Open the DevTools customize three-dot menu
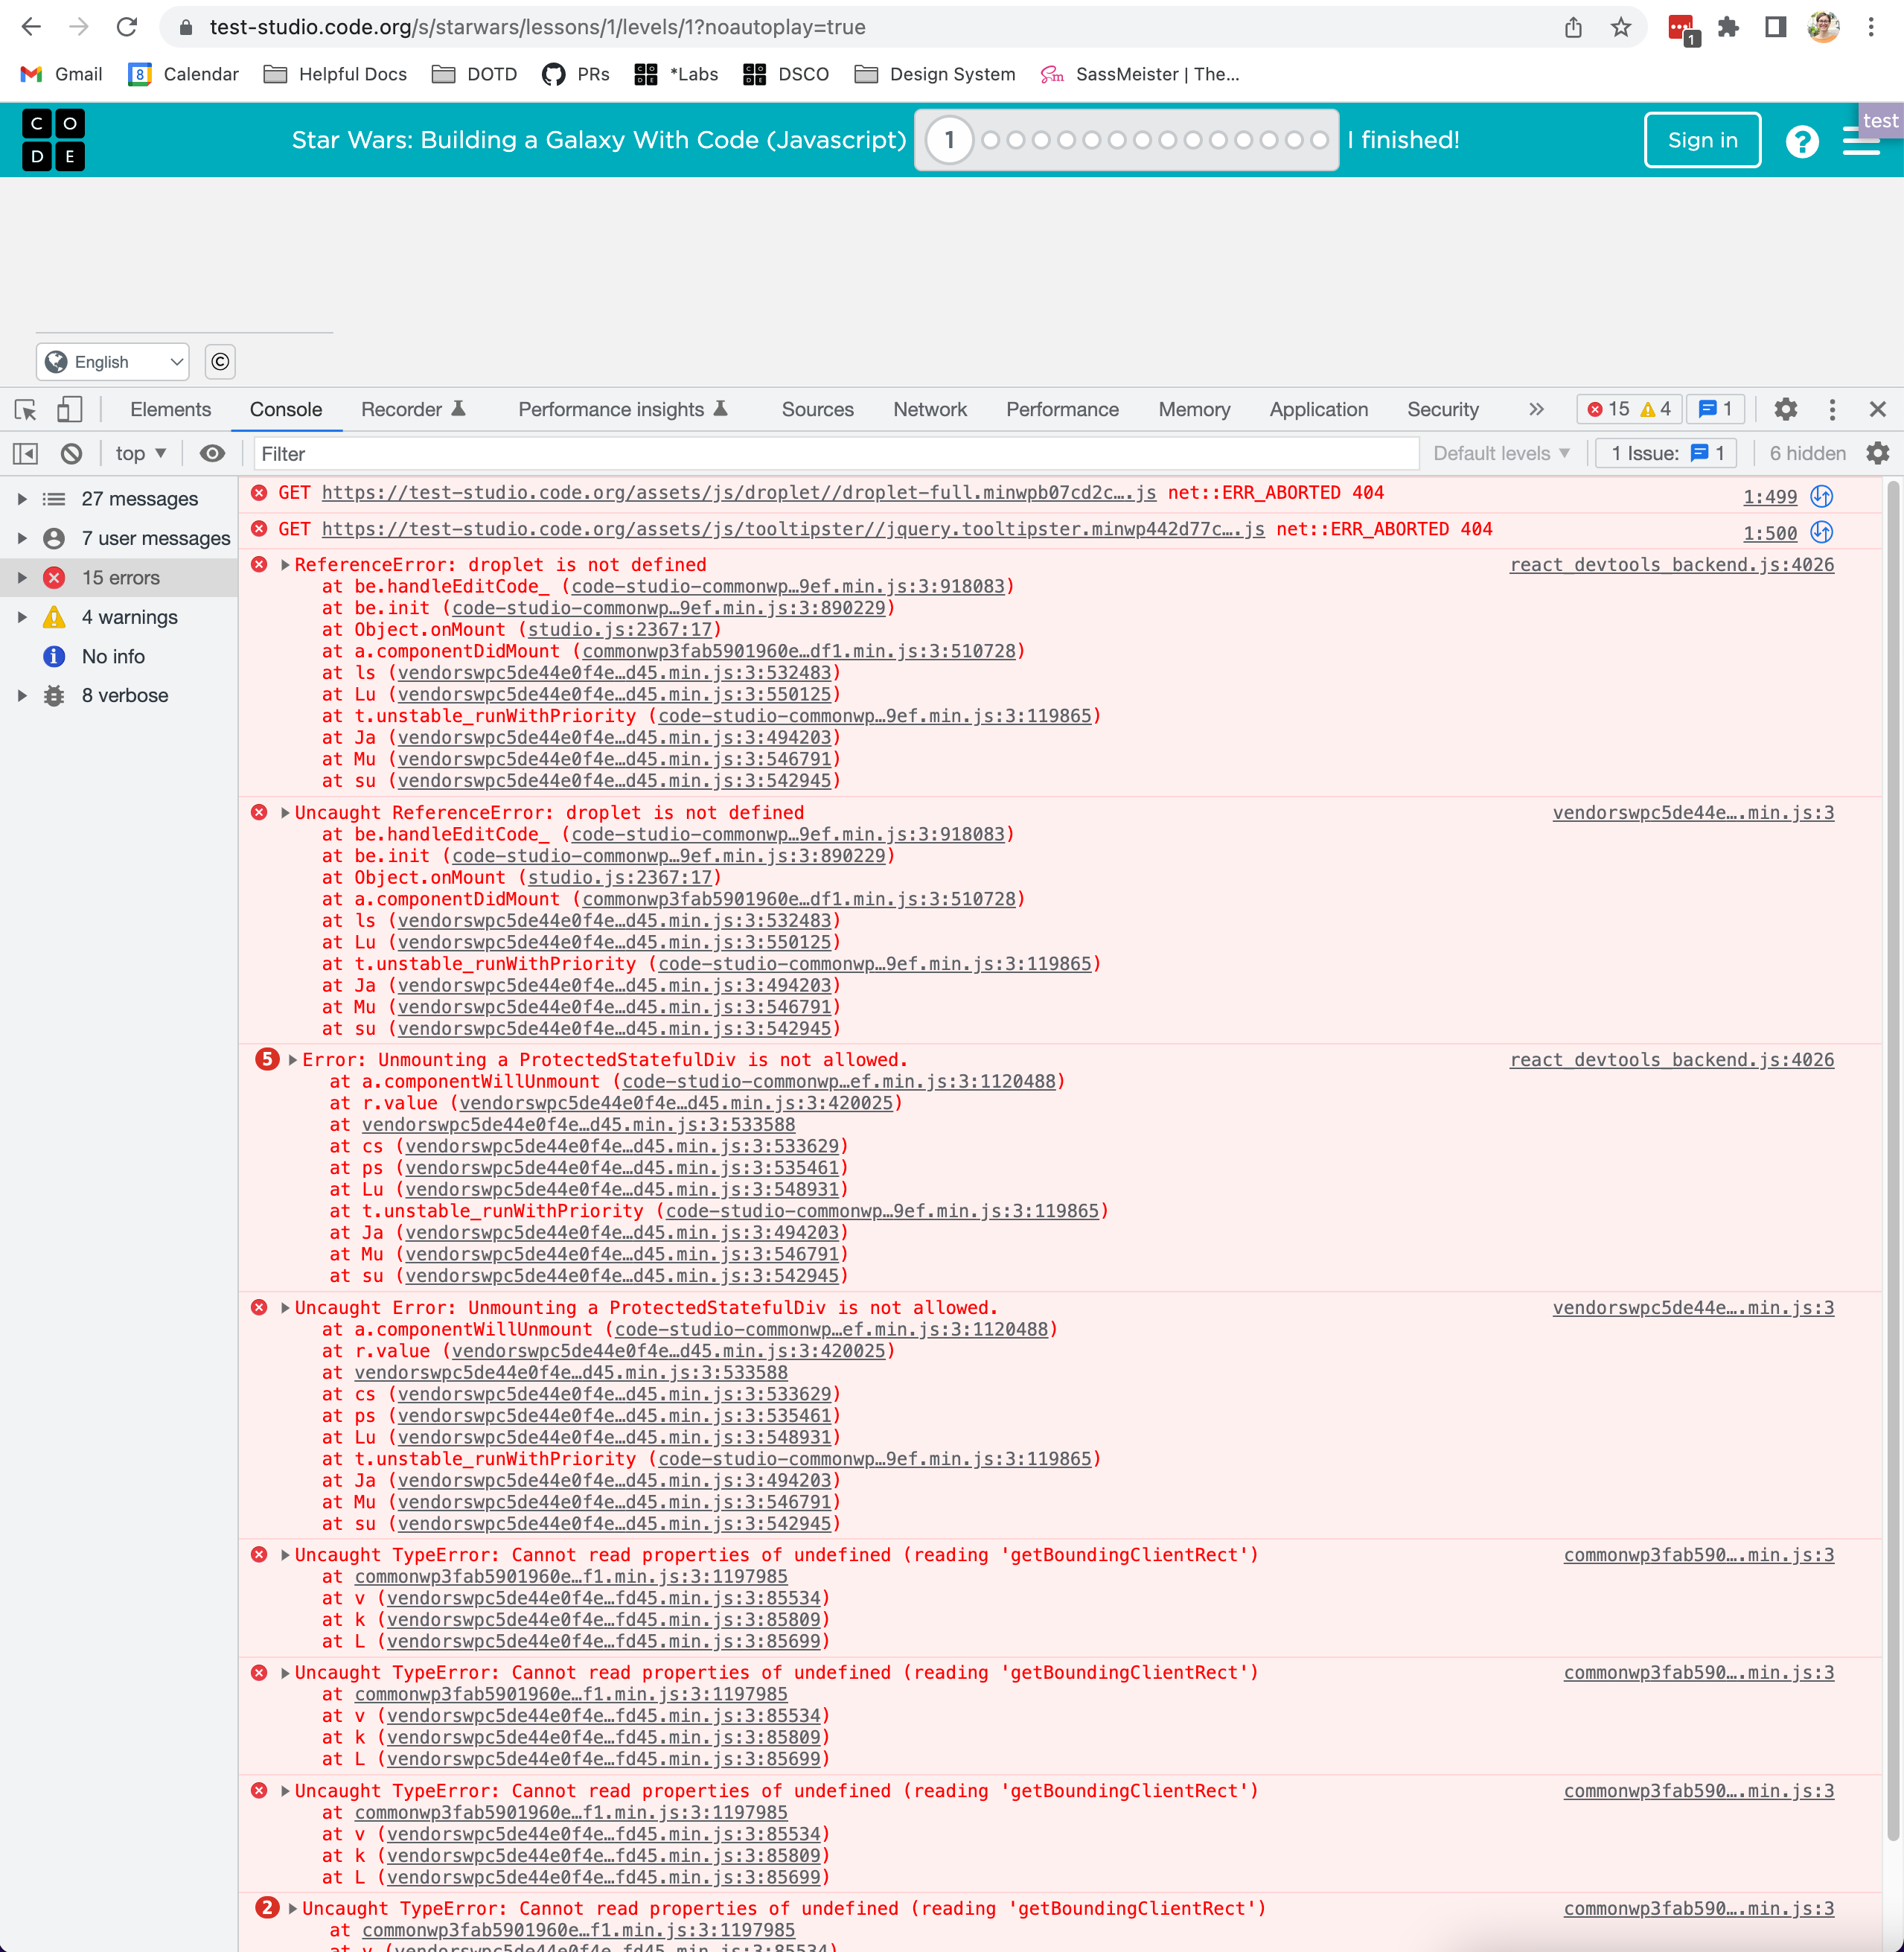Viewport: 1904px width, 1952px height. (1832, 409)
